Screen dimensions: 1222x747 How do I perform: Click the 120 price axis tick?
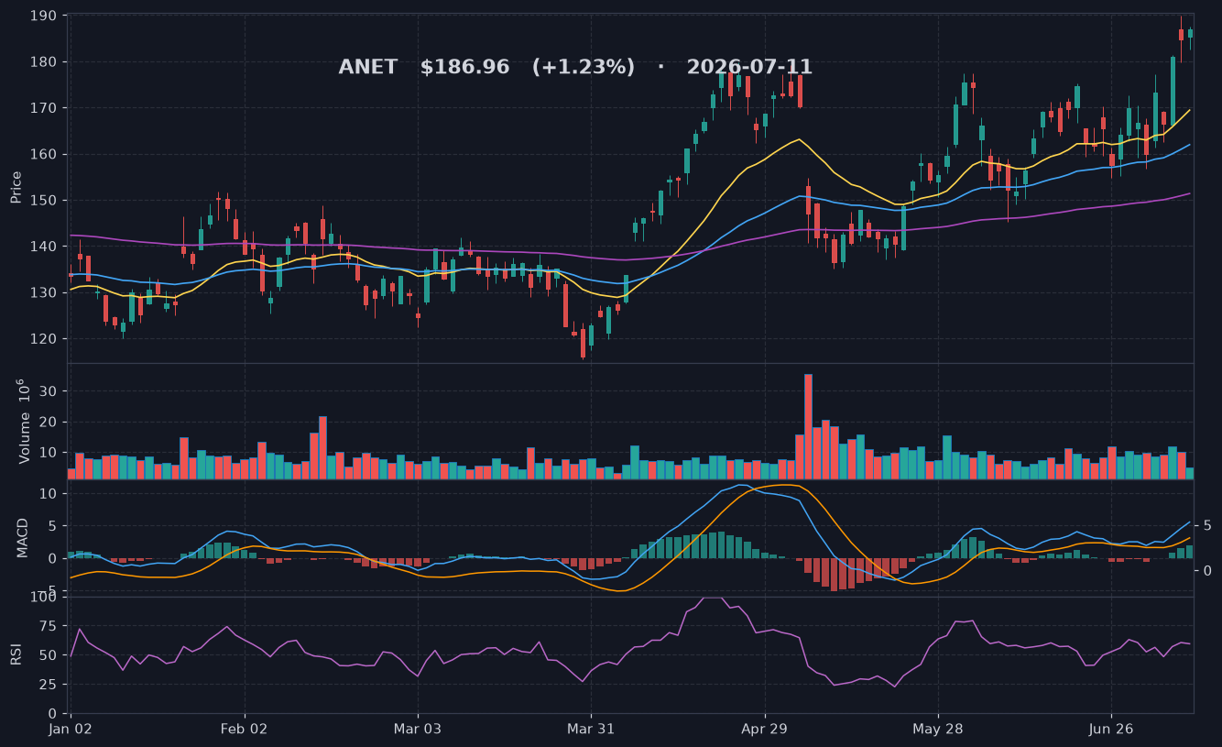[x=44, y=339]
